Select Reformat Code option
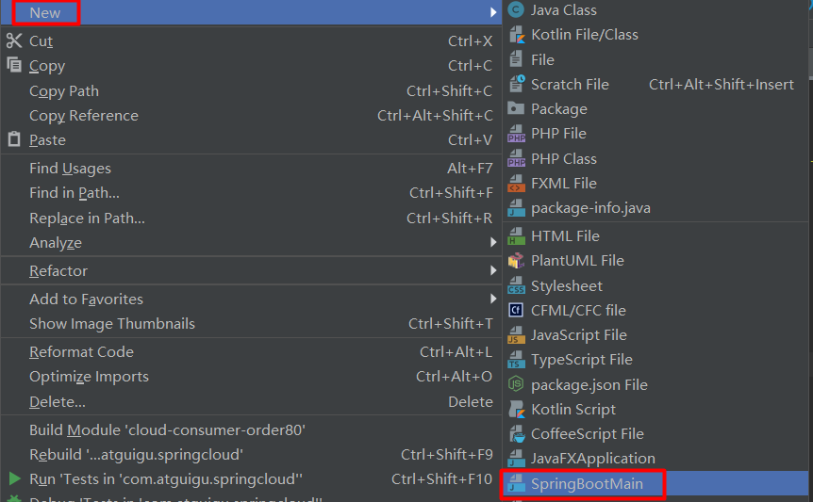813x502 pixels. (x=81, y=352)
